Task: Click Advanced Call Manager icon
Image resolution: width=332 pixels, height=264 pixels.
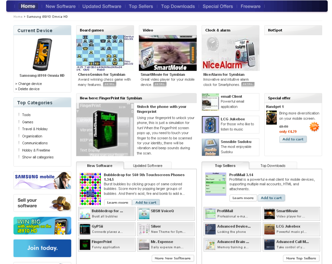Action: coord(270,245)
